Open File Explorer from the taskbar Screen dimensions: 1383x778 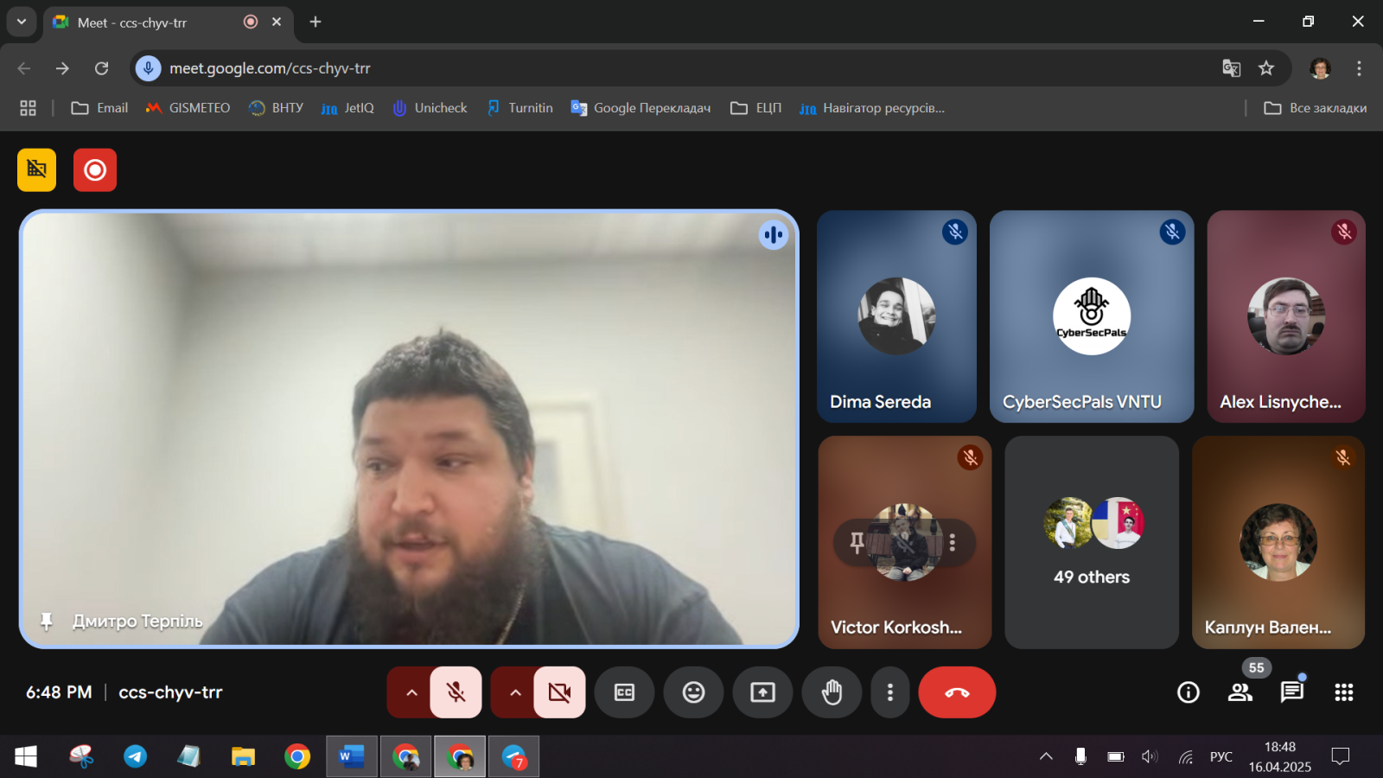tap(243, 757)
